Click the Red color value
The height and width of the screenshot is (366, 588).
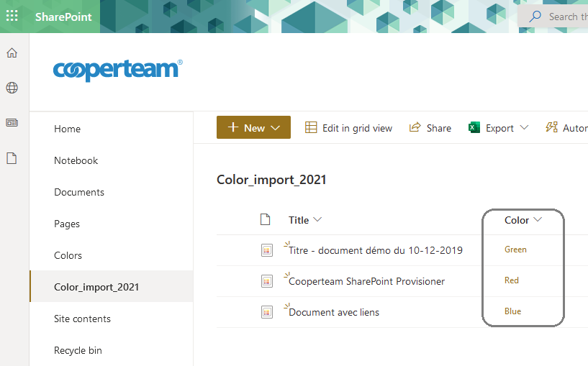pyautogui.click(x=512, y=280)
